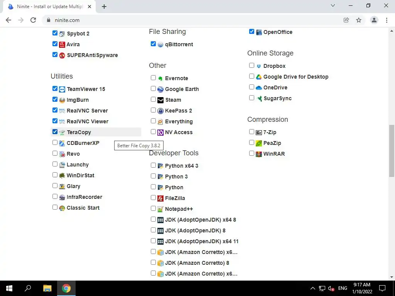Click the Evernote elephant icon
The width and height of the screenshot is (395, 296).
[x=160, y=79]
